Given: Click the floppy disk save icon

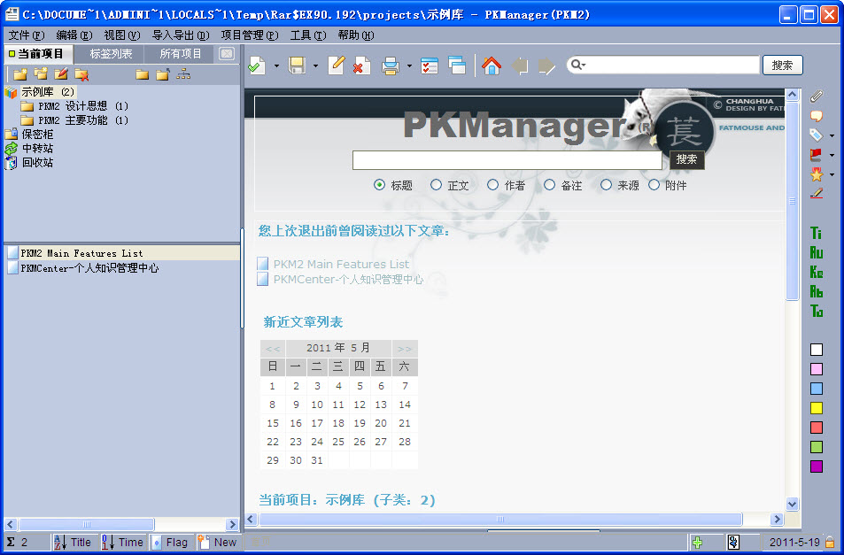Looking at the screenshot, I should 297,66.
